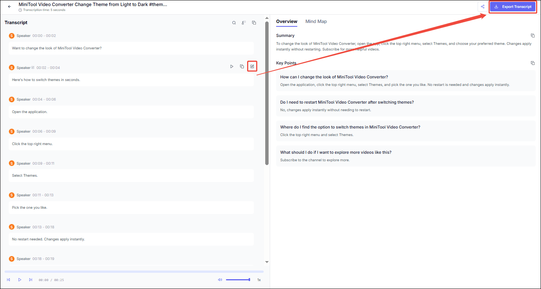This screenshot has width=541, height=289.
Task: Mute the audio with volume icon
Action: 220,280
